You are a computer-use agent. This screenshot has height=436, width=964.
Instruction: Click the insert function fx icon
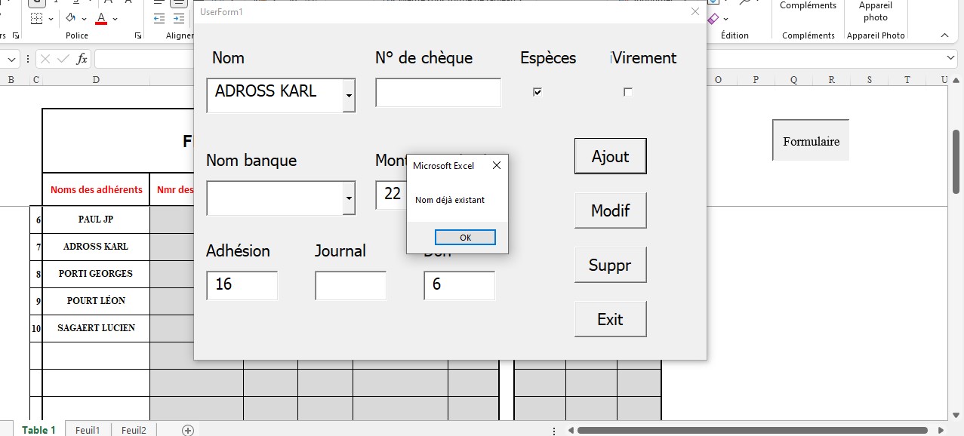82,59
